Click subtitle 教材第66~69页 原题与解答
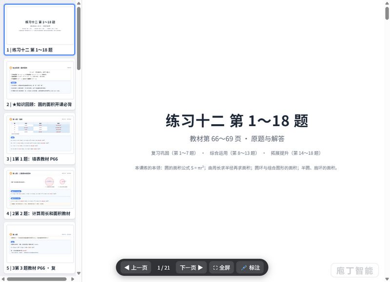Viewport: 390px width, 282px height. coord(237,139)
